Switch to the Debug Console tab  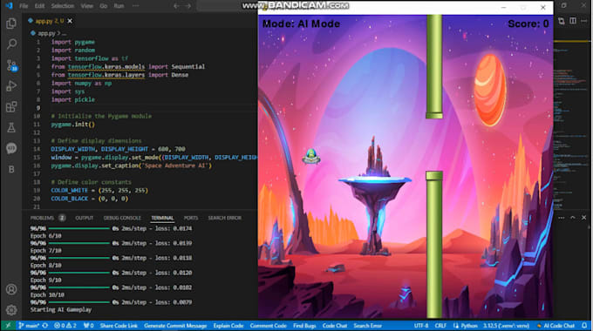[122, 218]
